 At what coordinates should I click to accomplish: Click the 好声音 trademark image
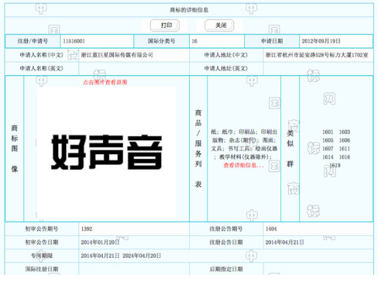(107, 152)
